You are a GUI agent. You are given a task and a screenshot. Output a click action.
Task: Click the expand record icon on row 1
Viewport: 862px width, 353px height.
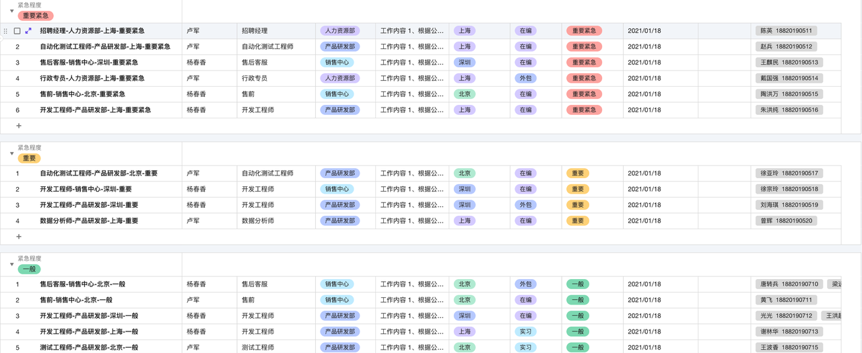point(28,31)
